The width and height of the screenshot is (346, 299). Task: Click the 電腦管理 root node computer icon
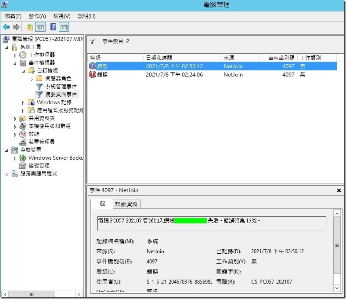coord(6,39)
